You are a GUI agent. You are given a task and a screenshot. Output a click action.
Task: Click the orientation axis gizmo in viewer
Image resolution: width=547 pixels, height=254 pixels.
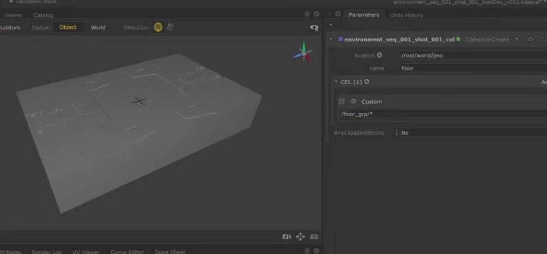point(303,52)
